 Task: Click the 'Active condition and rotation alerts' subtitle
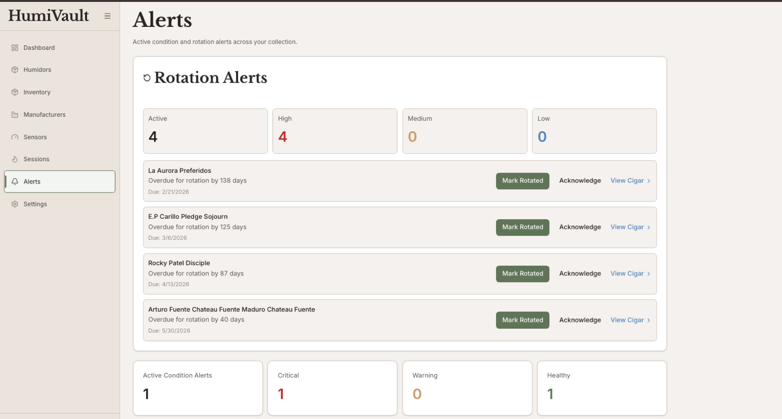tap(215, 42)
